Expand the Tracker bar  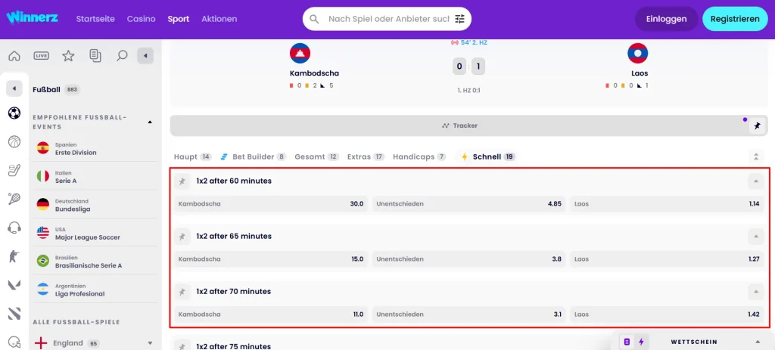point(459,126)
